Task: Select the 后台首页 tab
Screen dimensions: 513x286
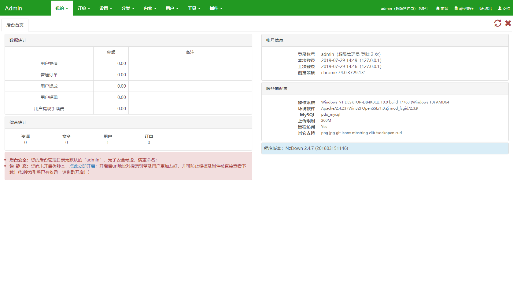Action: [15, 25]
